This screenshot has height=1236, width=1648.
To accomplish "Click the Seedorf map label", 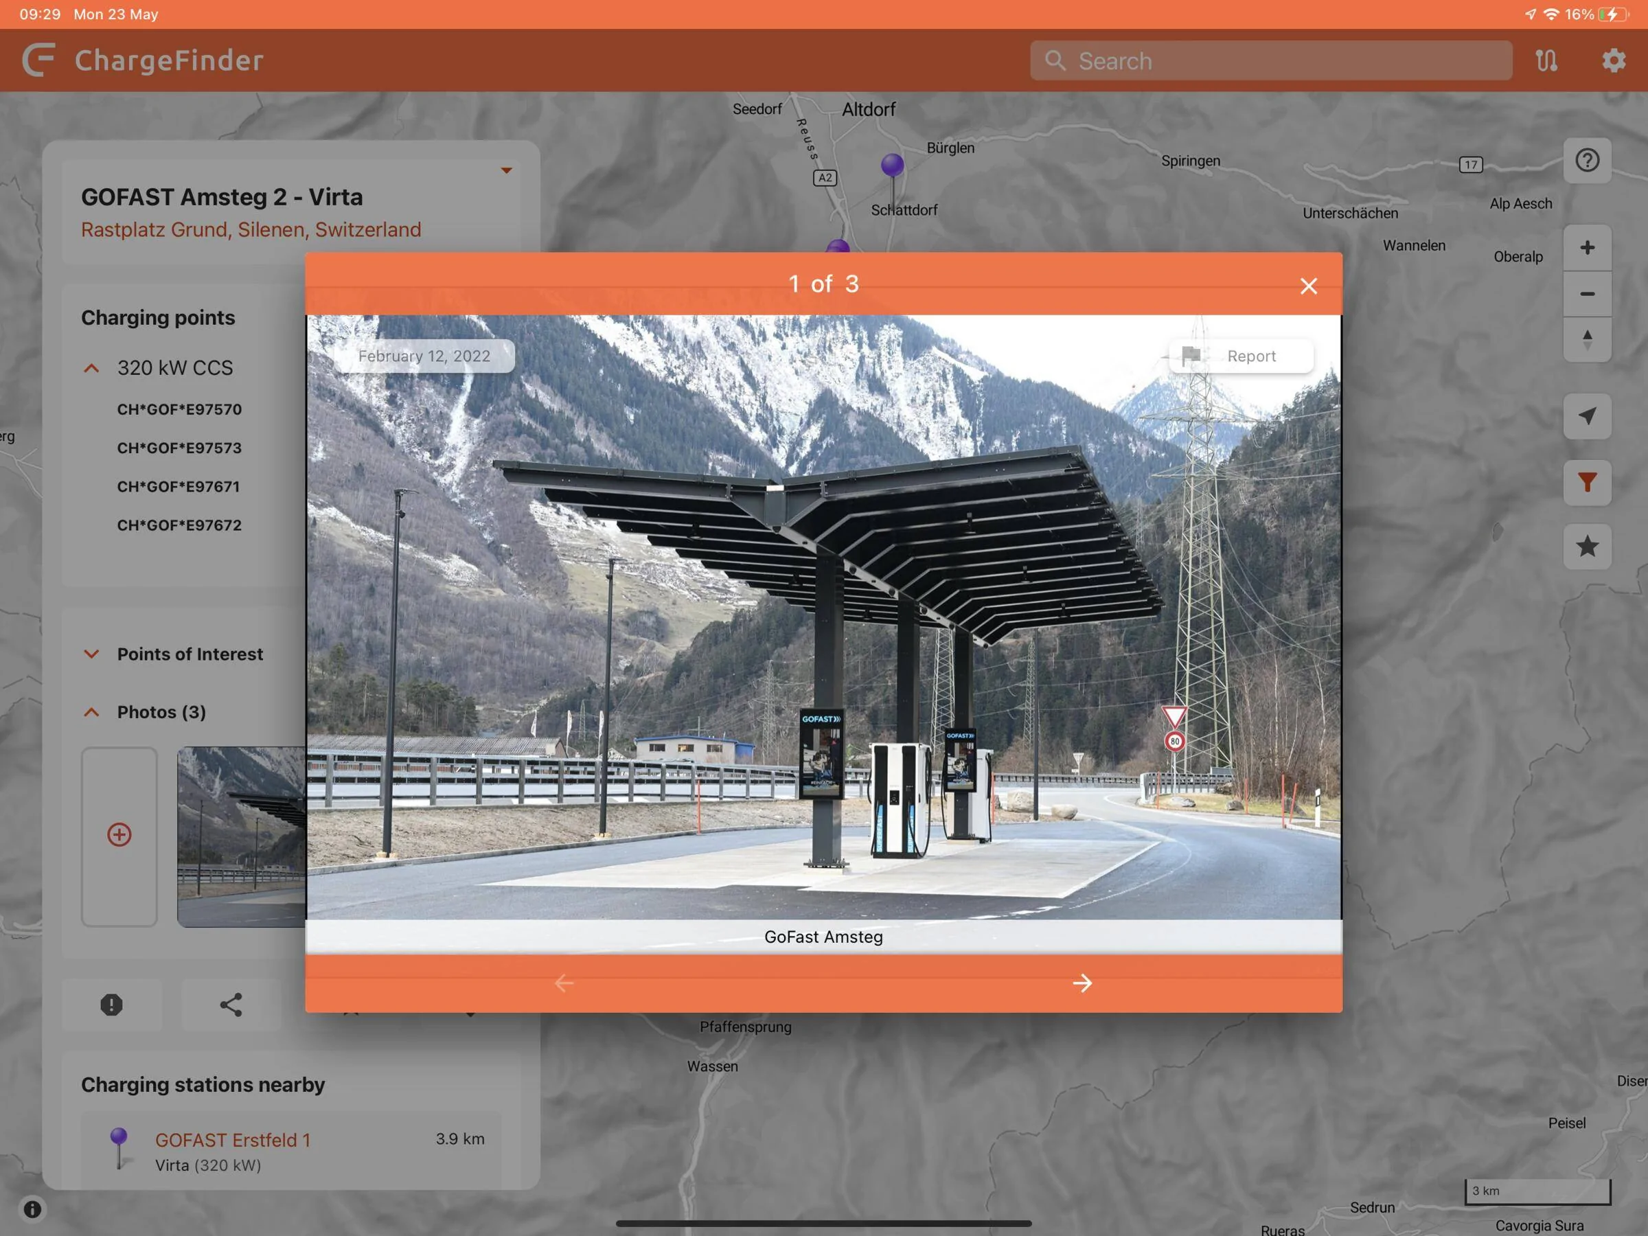I will pyautogui.click(x=757, y=108).
